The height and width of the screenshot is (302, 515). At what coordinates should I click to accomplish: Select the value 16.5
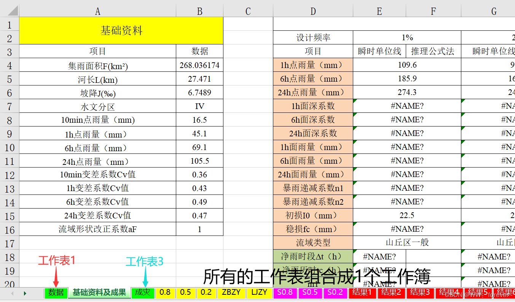[199, 120]
